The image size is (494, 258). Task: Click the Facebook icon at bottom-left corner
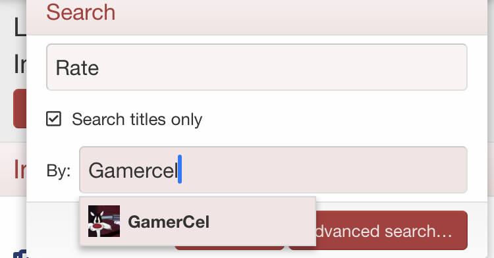click(20, 254)
